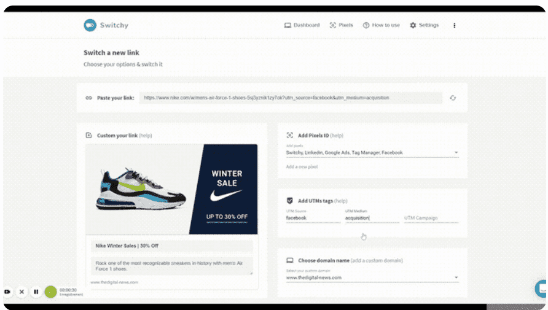
Task: Expand the custom domain dropdown
Action: (456, 277)
